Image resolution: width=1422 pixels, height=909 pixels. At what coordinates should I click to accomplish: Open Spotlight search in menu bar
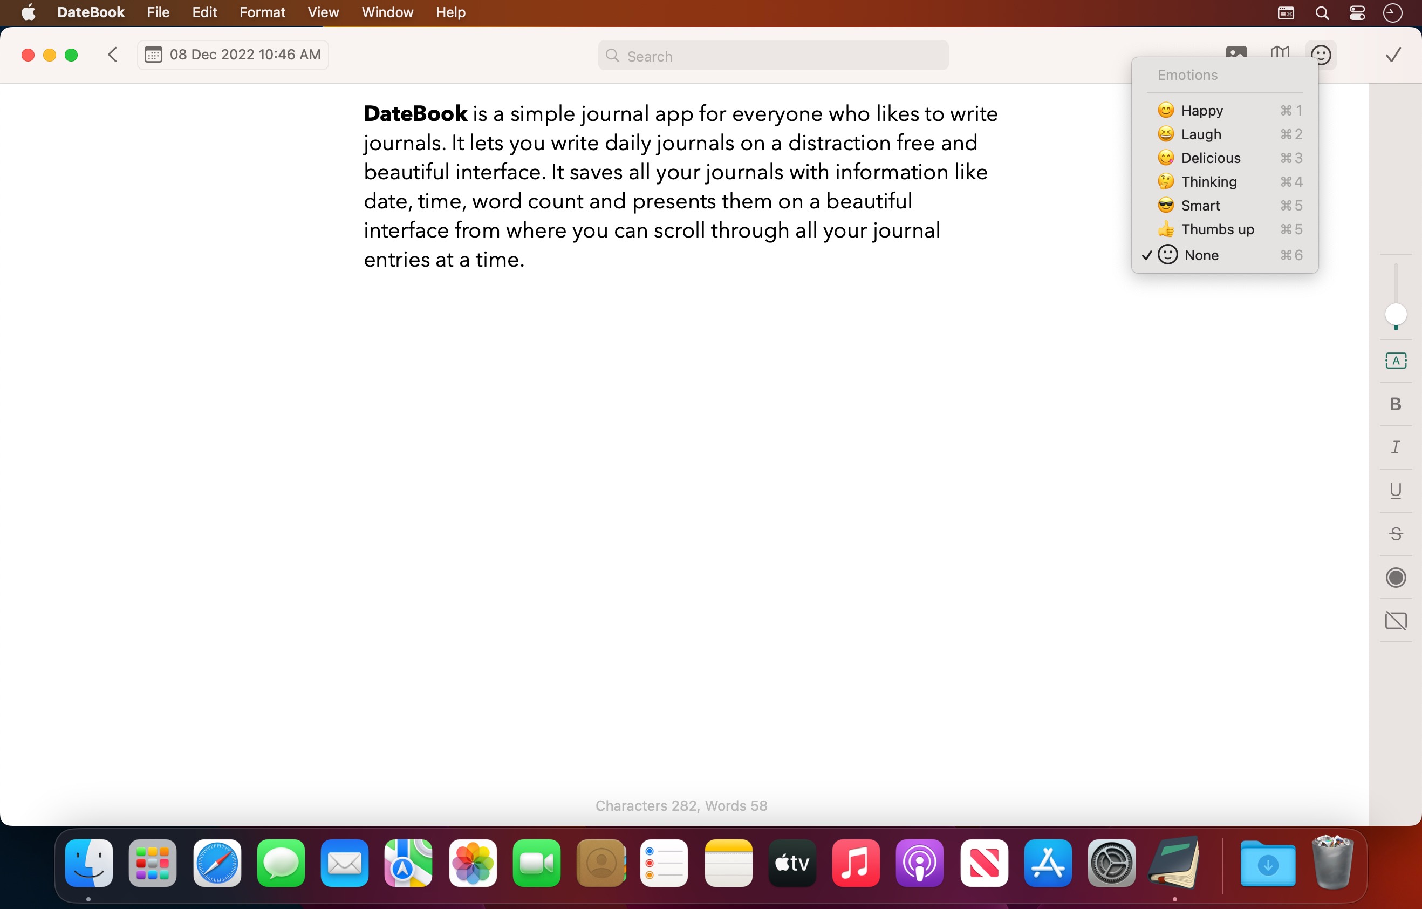pos(1322,13)
